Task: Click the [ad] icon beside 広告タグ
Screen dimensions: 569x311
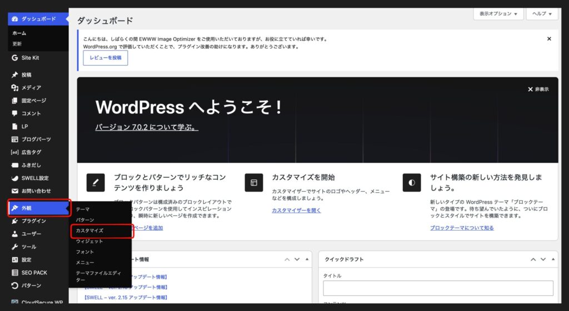Action: [15, 152]
